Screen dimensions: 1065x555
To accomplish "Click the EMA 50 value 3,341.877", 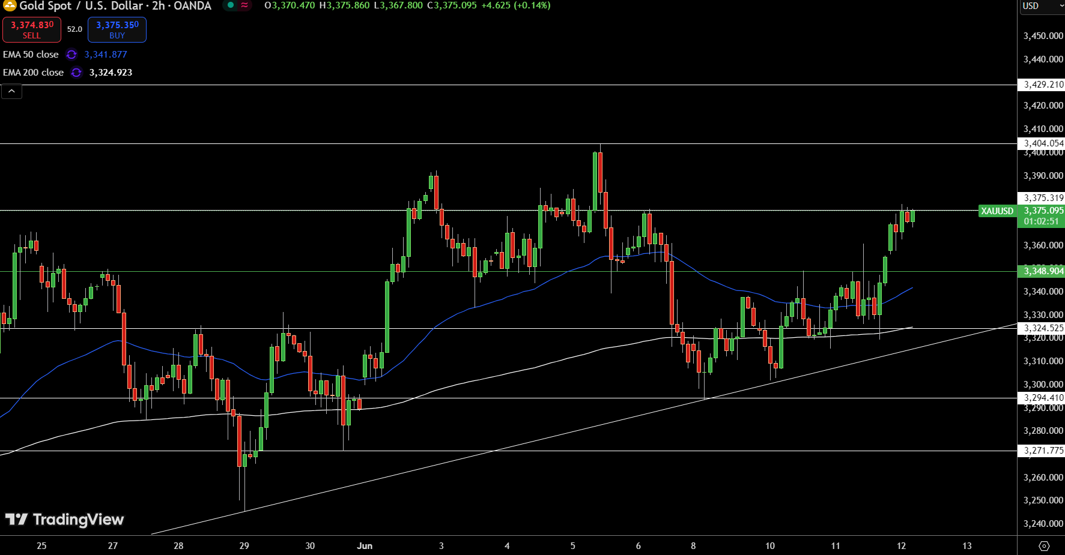I will tap(106, 55).
